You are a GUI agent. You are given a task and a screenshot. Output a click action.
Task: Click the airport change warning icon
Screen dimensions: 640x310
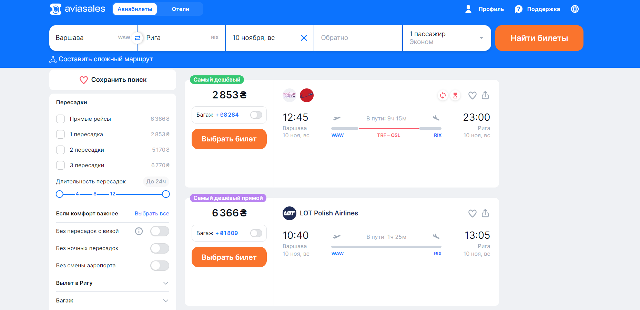coord(443,95)
